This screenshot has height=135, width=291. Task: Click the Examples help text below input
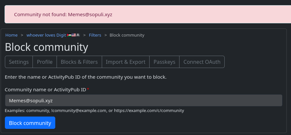coord(94,110)
